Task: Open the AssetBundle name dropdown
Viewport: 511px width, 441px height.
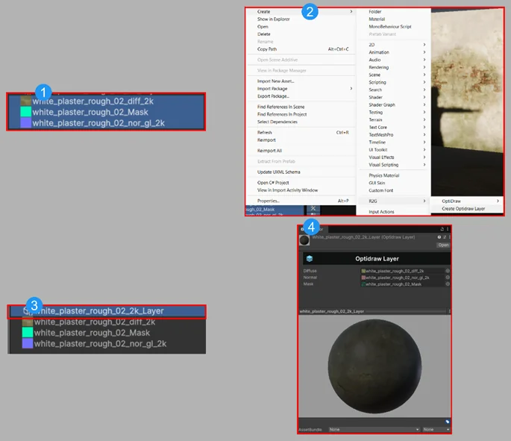Action: pyautogui.click(x=374, y=430)
